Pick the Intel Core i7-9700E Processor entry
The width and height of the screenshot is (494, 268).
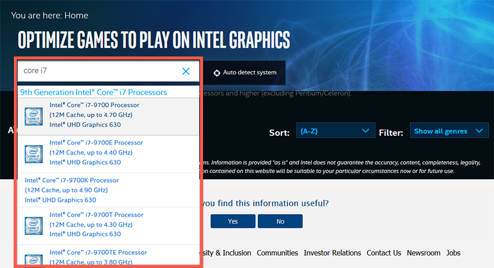point(96,143)
